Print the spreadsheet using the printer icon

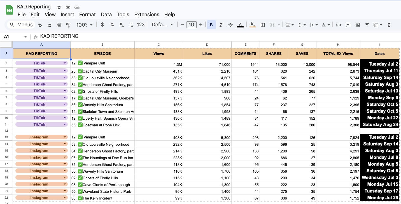tap(59, 25)
